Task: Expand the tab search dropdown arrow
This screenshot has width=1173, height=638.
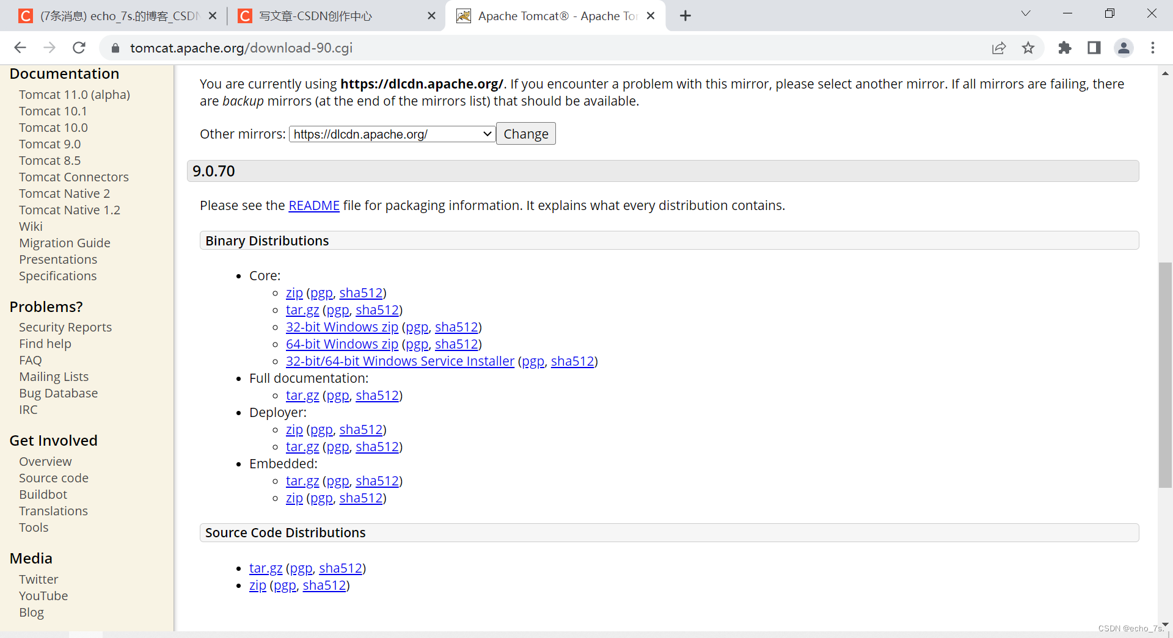Action: (1026, 13)
